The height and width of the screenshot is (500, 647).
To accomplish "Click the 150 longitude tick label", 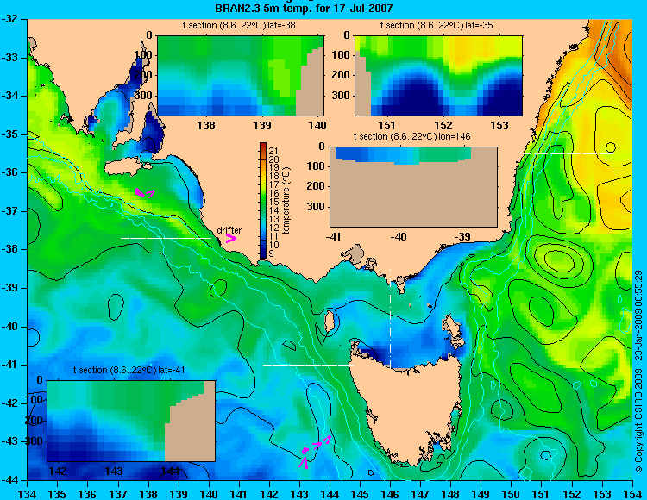I will point(512,494).
